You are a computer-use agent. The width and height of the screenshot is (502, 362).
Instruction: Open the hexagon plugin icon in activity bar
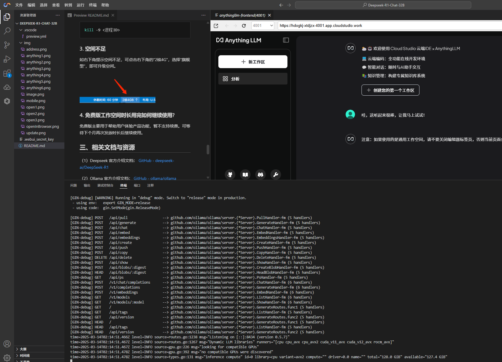coord(7,101)
